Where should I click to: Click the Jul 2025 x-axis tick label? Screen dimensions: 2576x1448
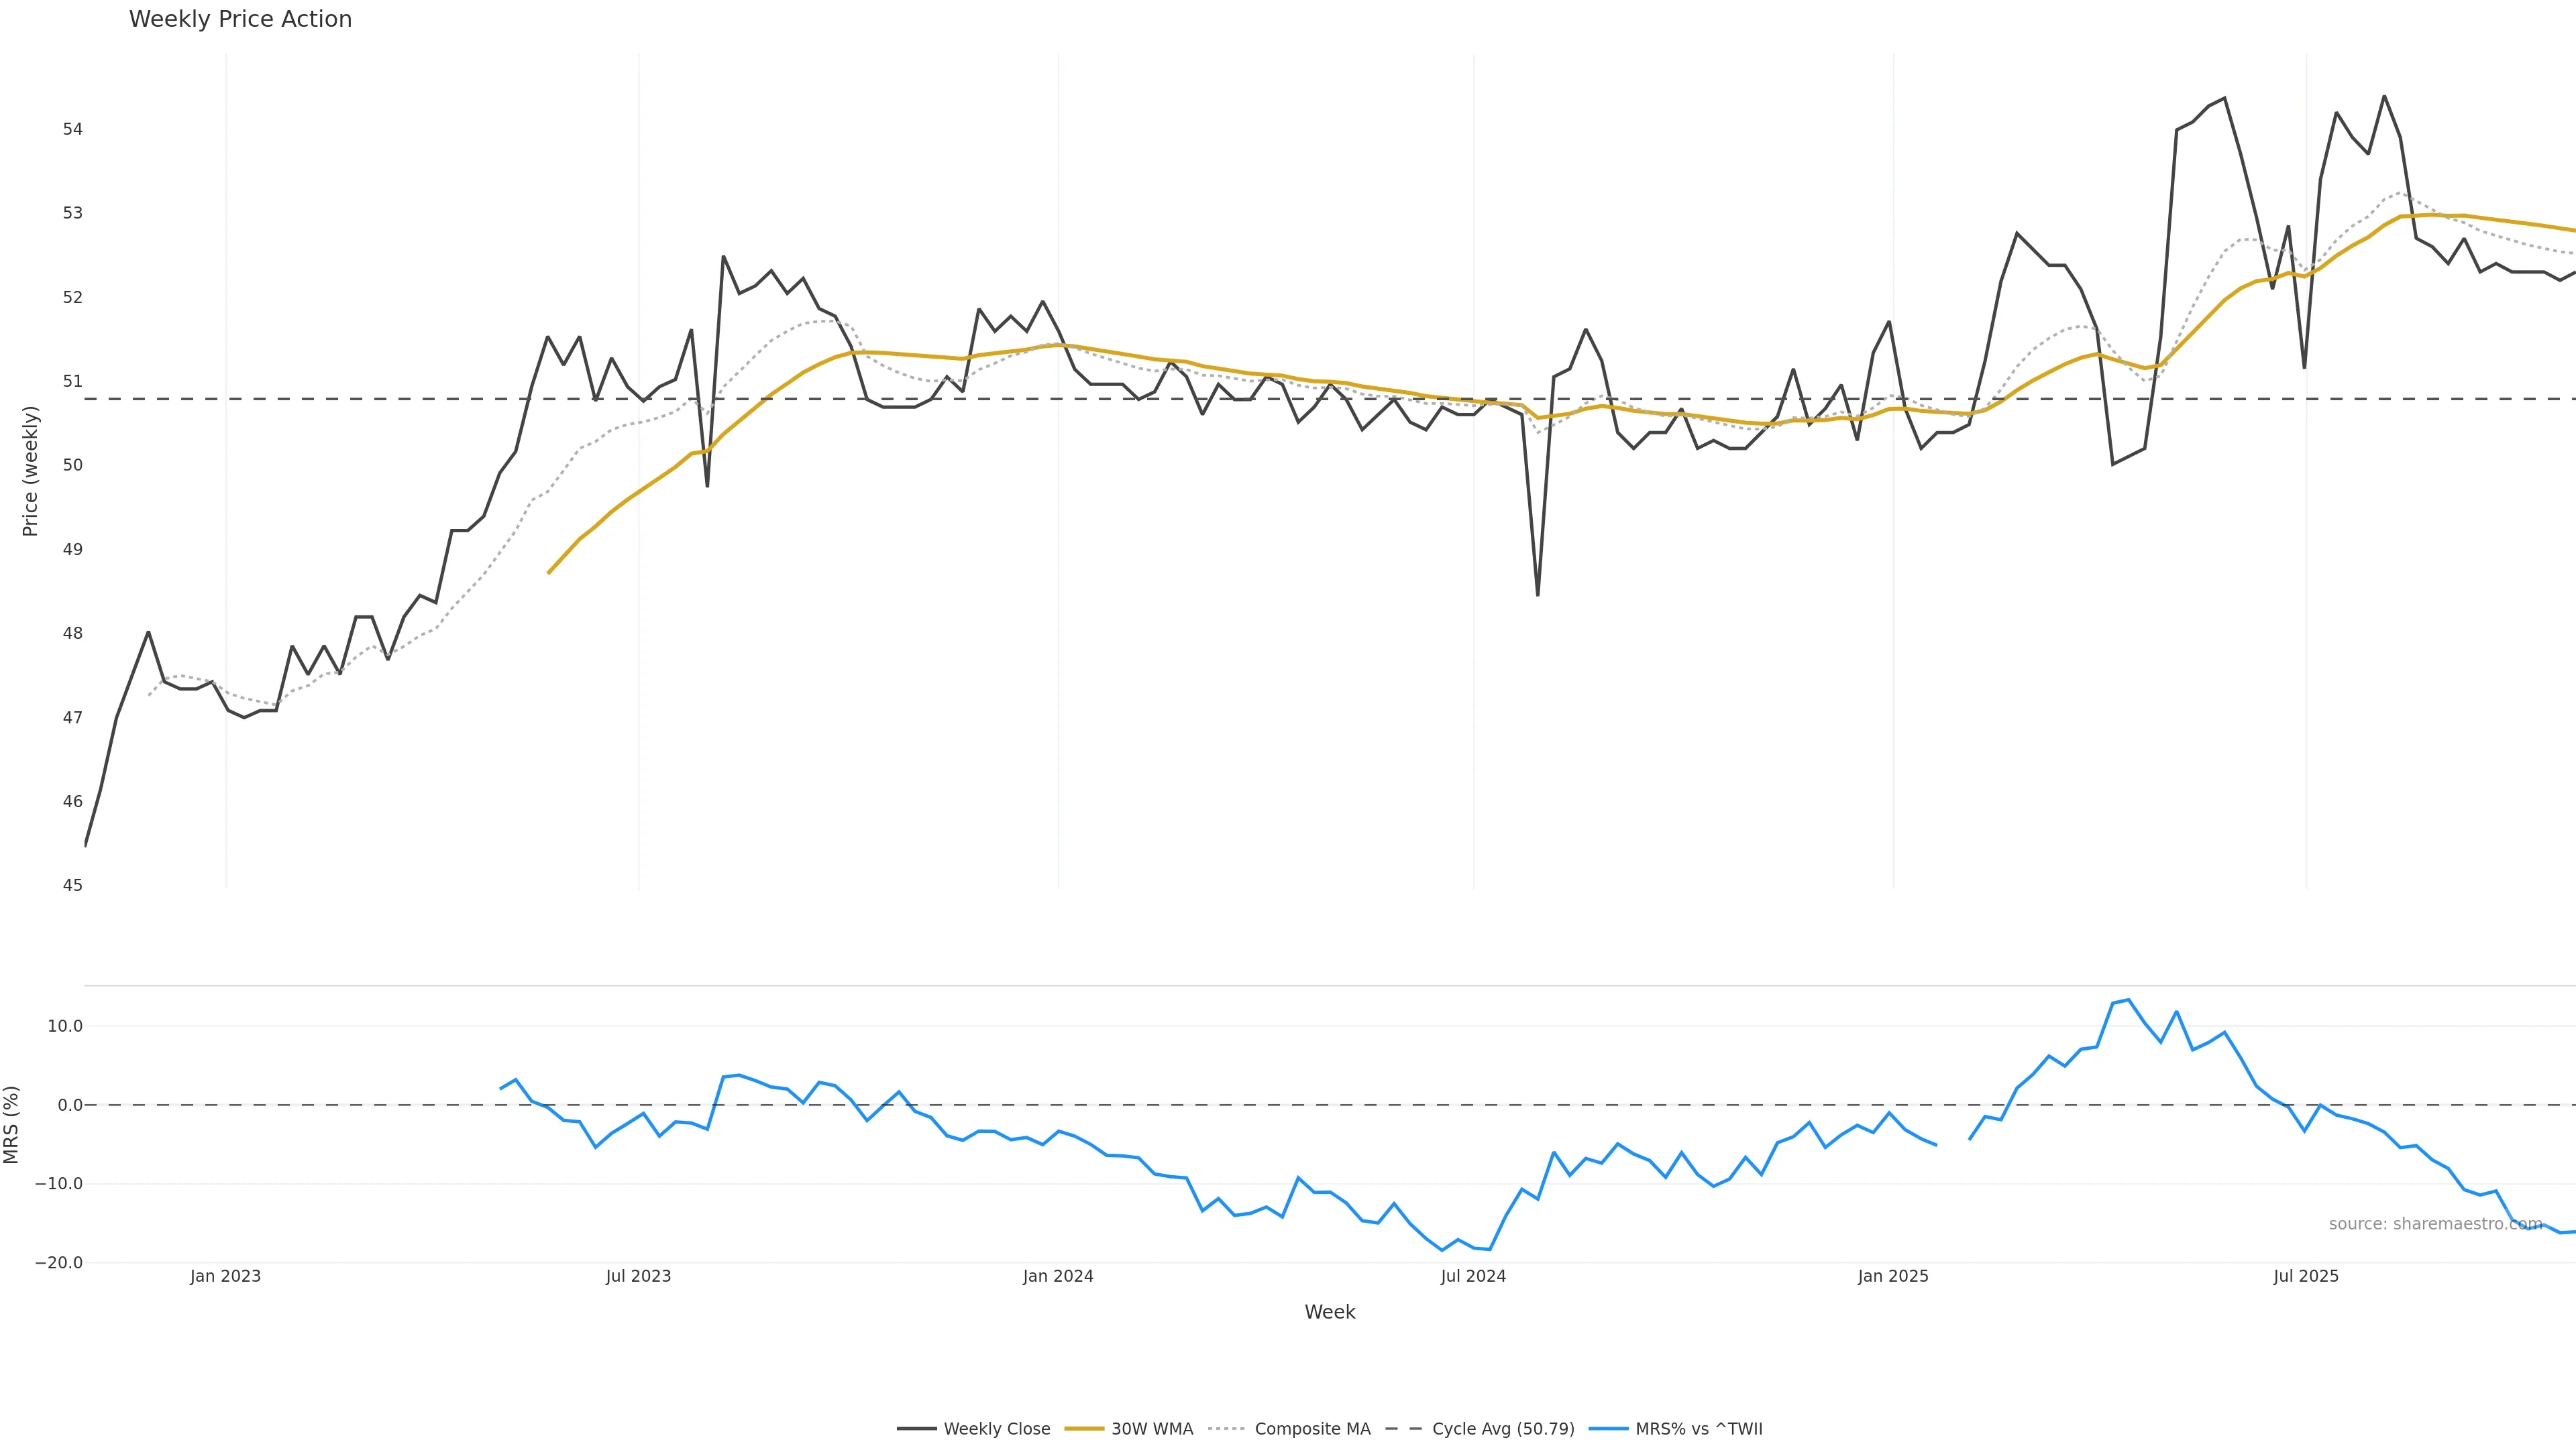pyautogui.click(x=2306, y=1276)
